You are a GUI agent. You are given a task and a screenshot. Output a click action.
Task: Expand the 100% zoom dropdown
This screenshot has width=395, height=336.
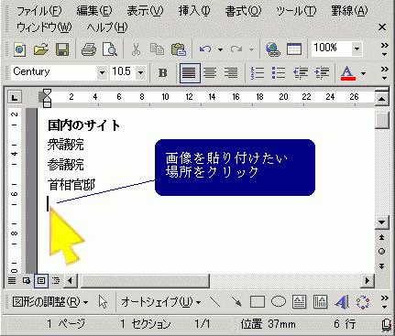pyautogui.click(x=357, y=49)
